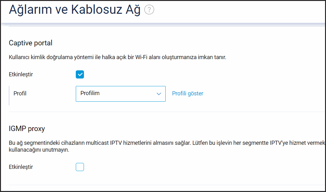The height and width of the screenshot is (192, 326).
Task: Enable the IGMP proxy Etkinleştir checkbox
Action: pyautogui.click(x=80, y=167)
